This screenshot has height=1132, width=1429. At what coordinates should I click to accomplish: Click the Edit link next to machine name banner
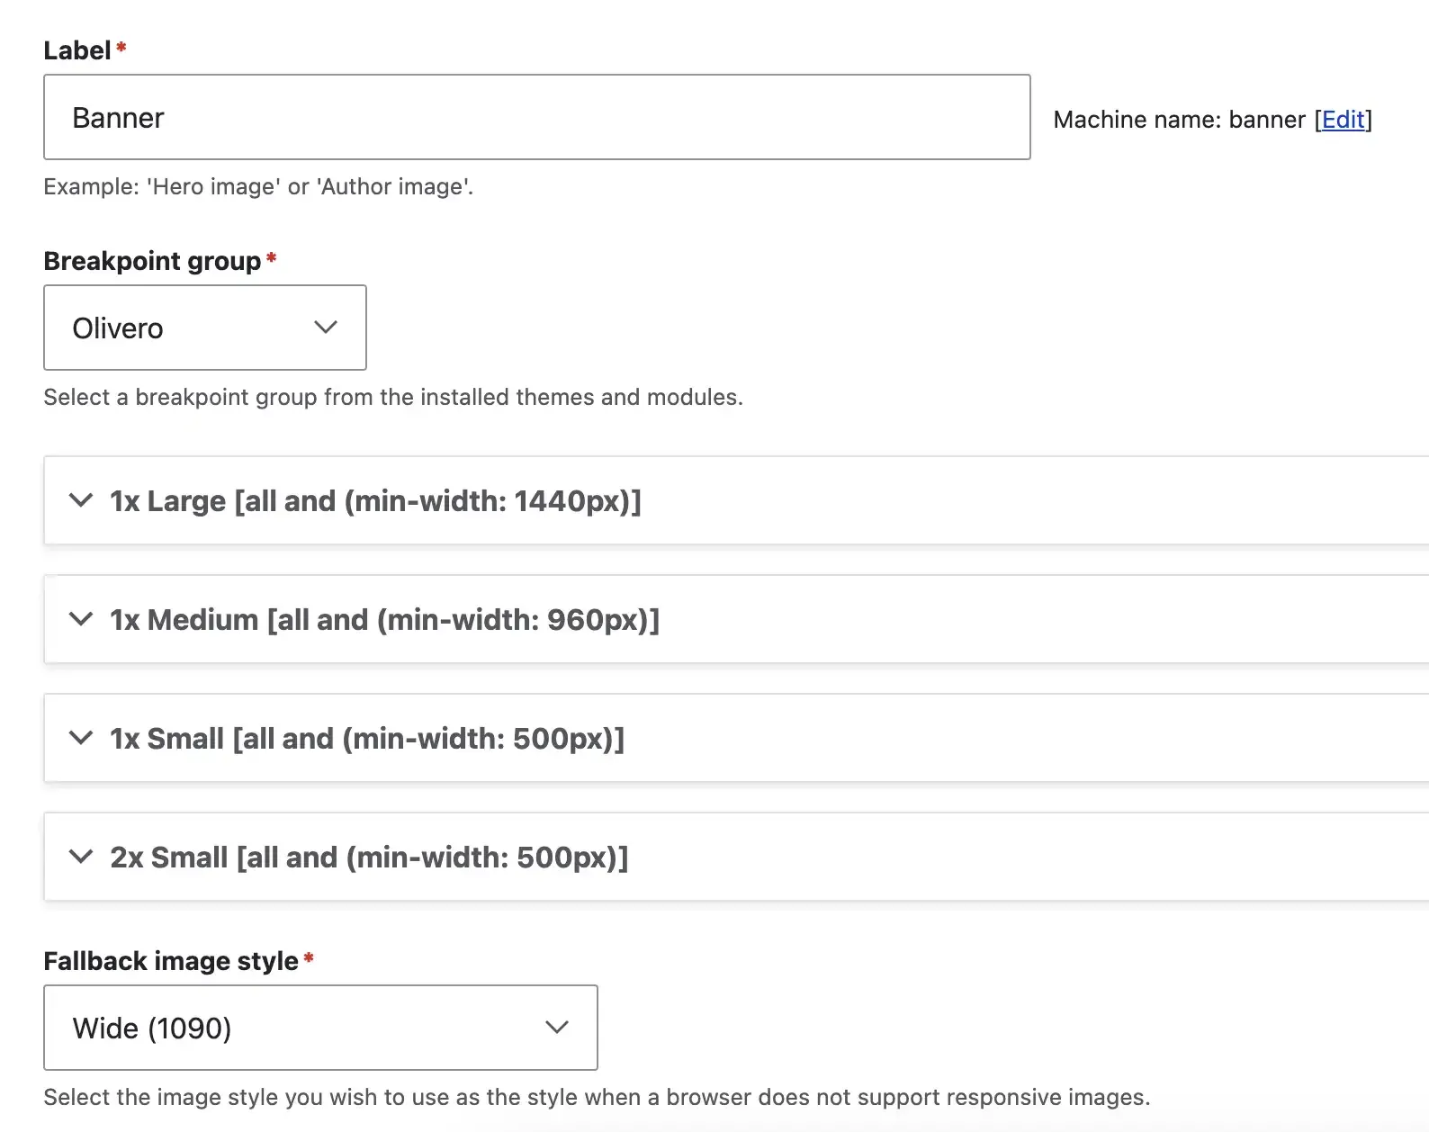(1343, 119)
